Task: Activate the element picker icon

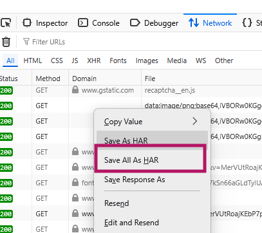Action: (x=6, y=23)
